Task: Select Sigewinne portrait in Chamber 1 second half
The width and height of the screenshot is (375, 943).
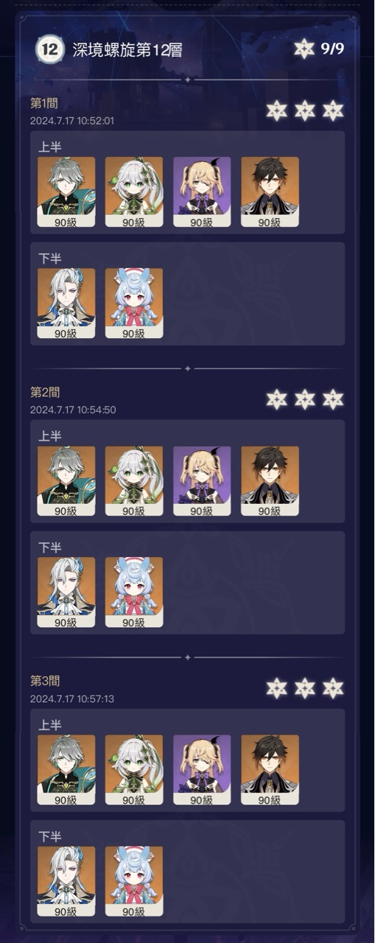Action: pyautogui.click(x=134, y=303)
